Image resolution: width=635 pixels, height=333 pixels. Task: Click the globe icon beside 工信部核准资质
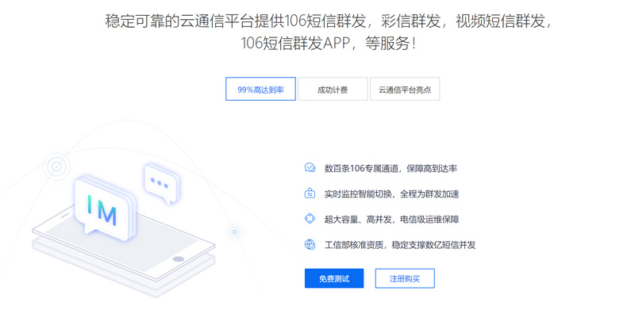310,244
